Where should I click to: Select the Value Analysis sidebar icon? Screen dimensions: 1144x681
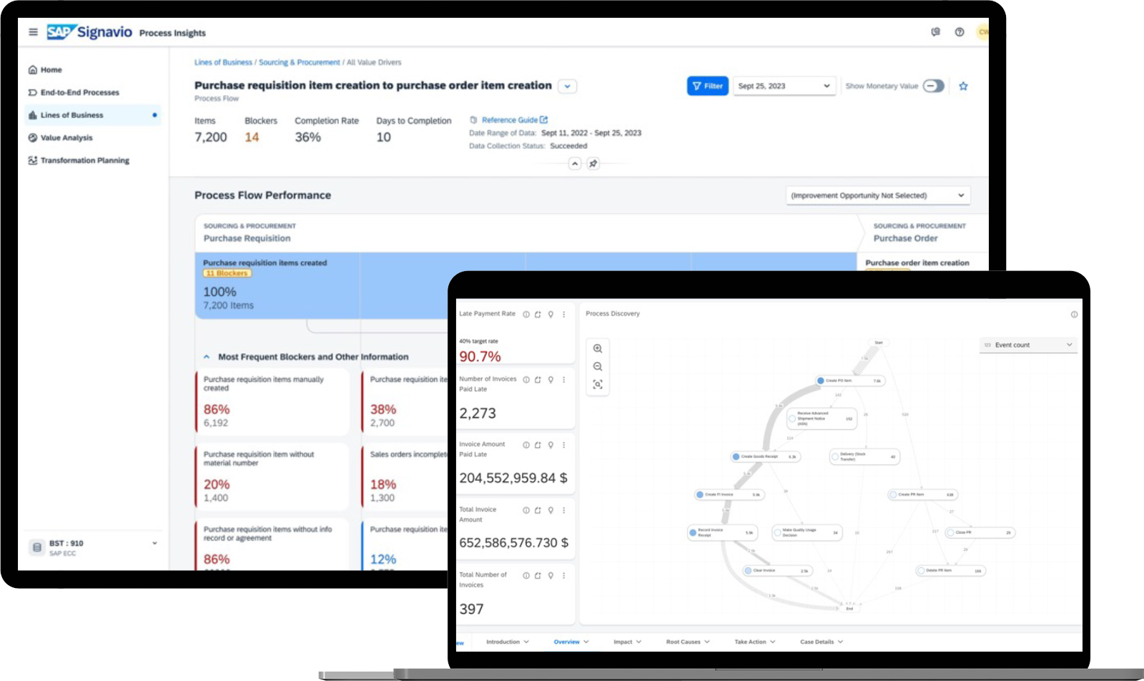coord(32,137)
